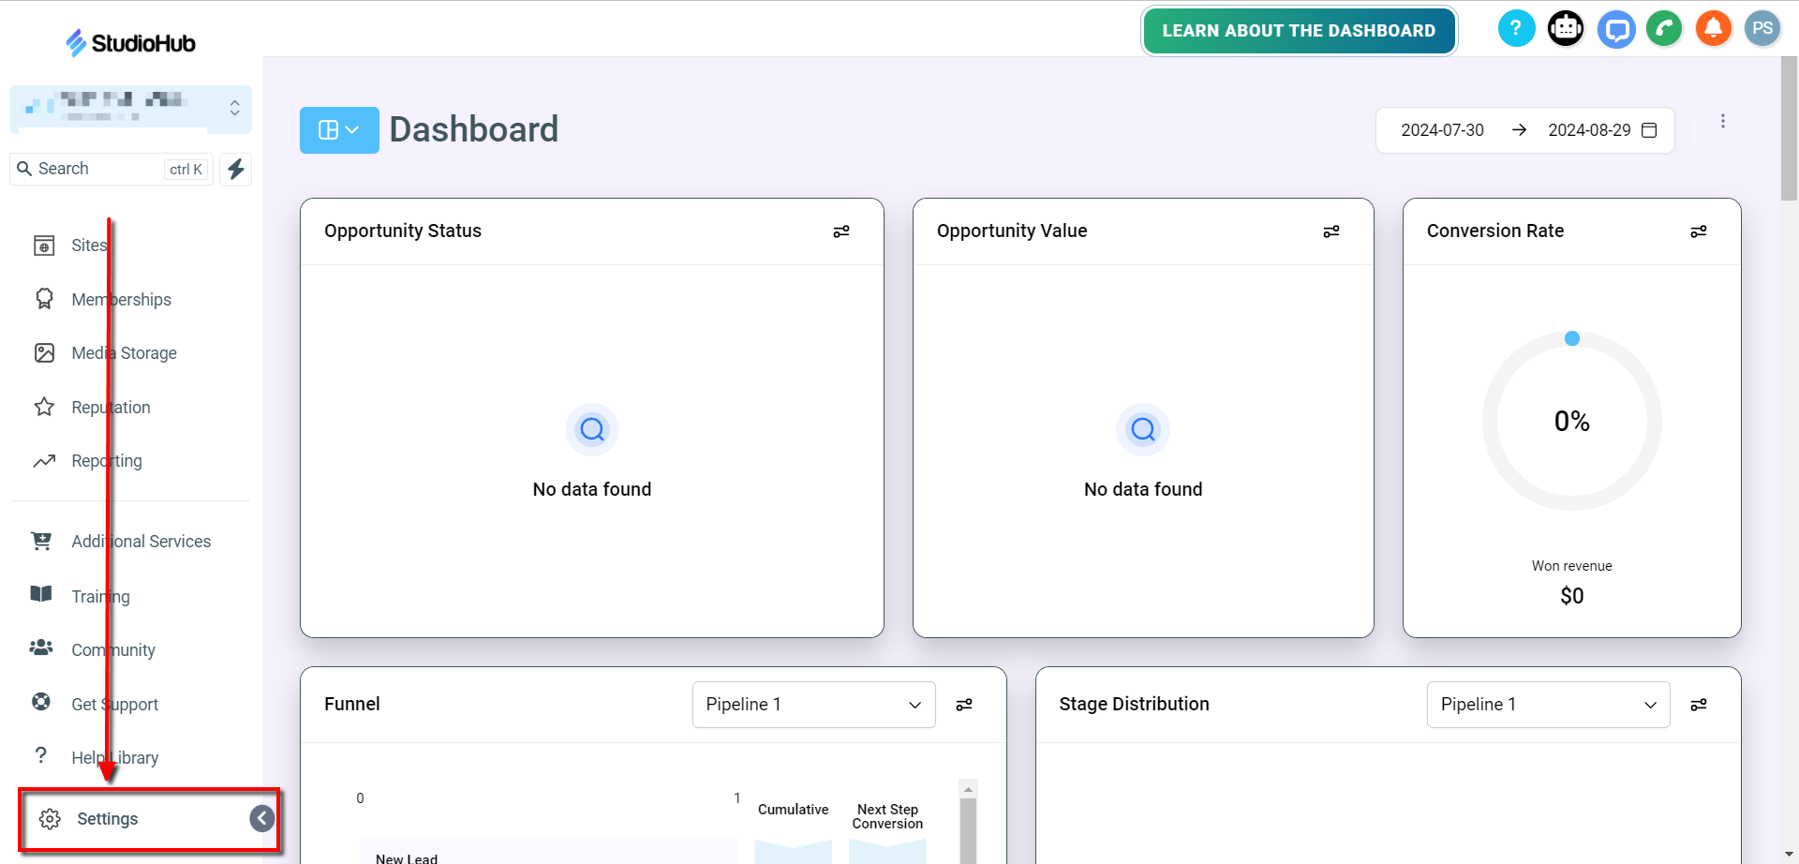Click the 0% conversion rate value
The height and width of the screenshot is (864, 1799).
[1572, 422]
